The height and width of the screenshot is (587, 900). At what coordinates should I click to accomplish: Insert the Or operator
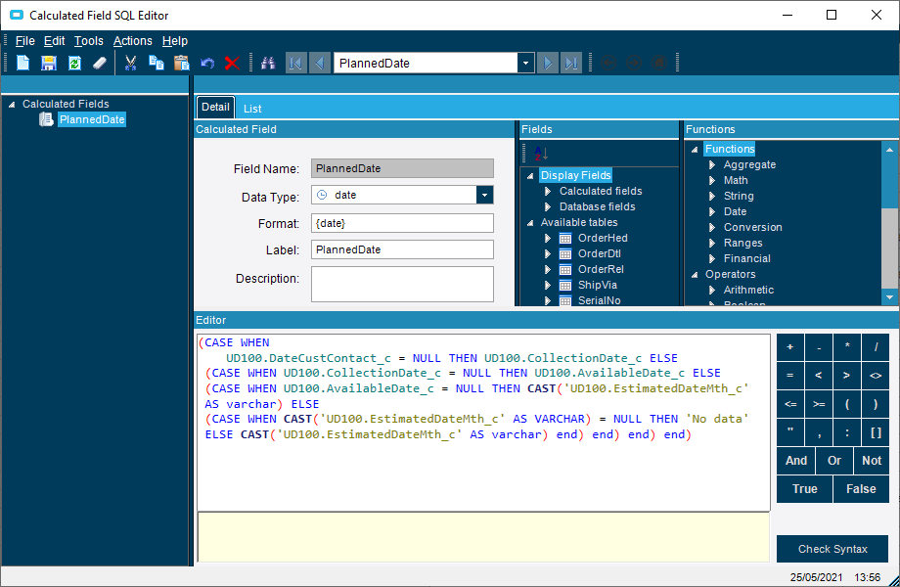(833, 461)
